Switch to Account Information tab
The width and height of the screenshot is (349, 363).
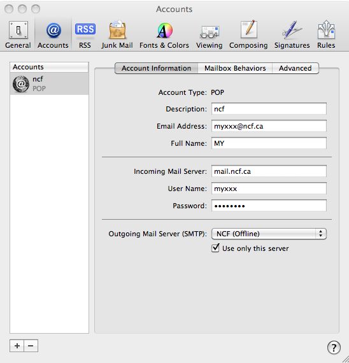(156, 68)
